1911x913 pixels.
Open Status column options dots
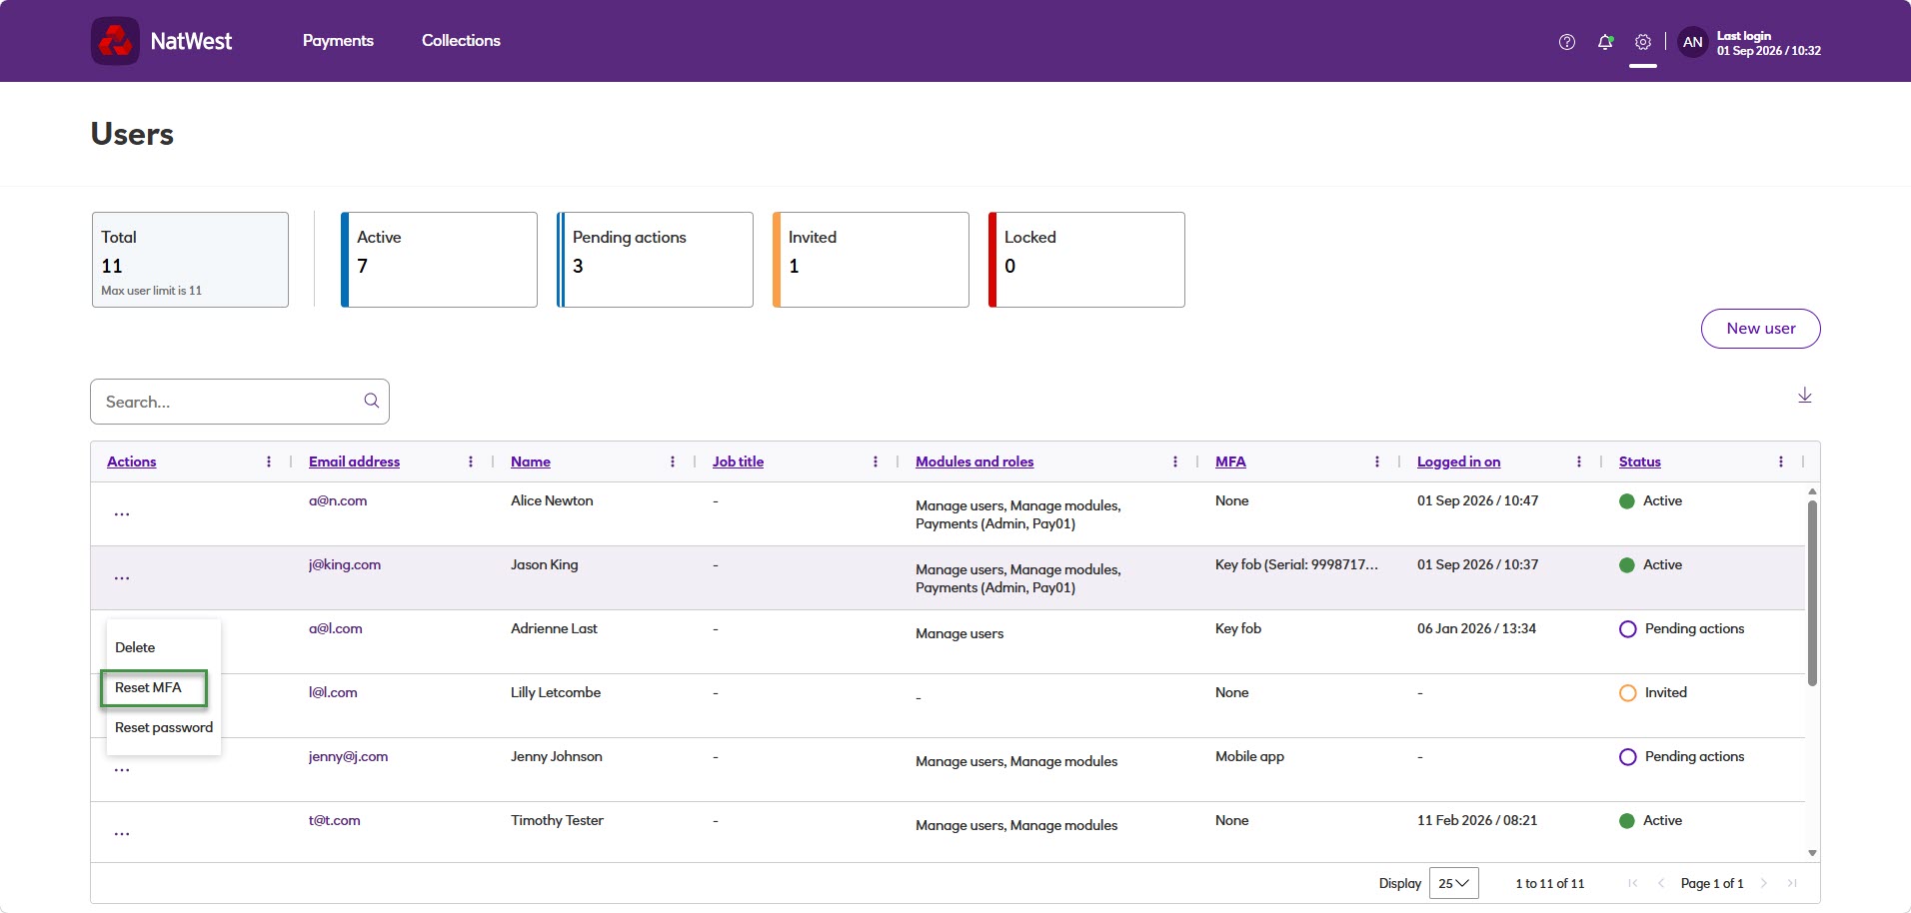[1781, 461]
